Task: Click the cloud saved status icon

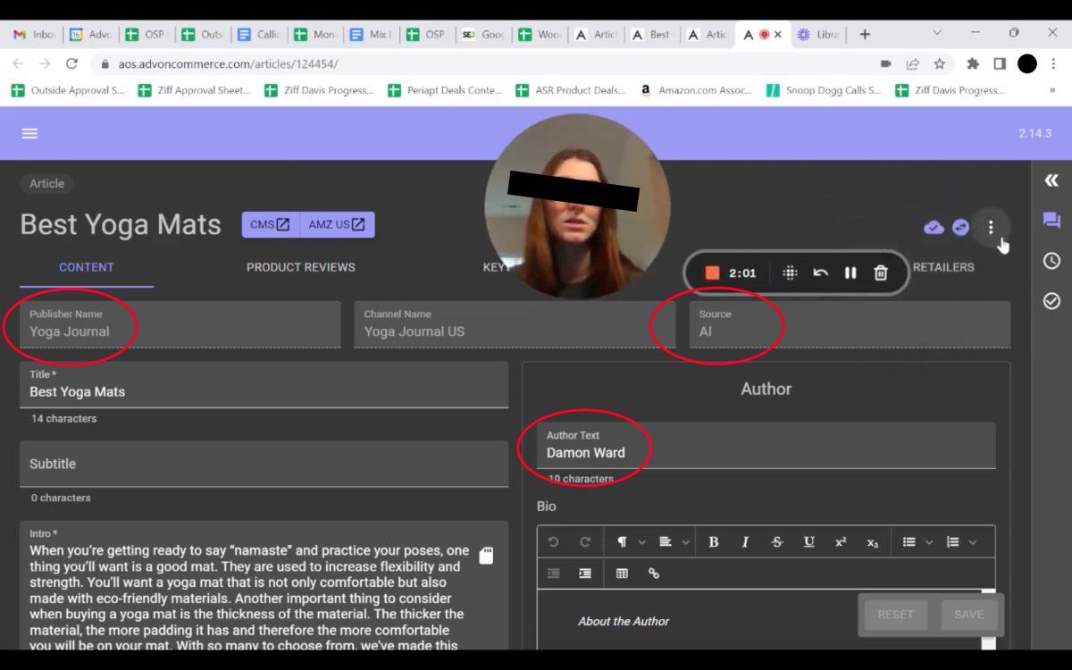Action: pyautogui.click(x=934, y=227)
